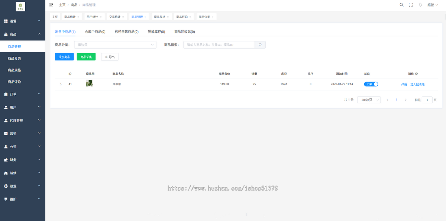446x221 pixels.
Task: Expand the 订单 sidebar menu
Action: [x=23, y=94]
